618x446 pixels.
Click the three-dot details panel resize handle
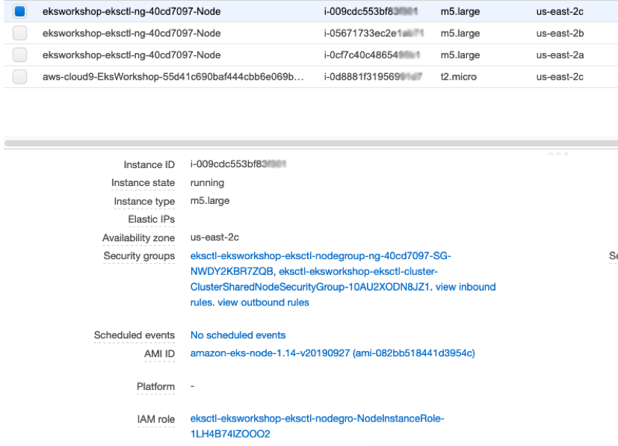[557, 155]
